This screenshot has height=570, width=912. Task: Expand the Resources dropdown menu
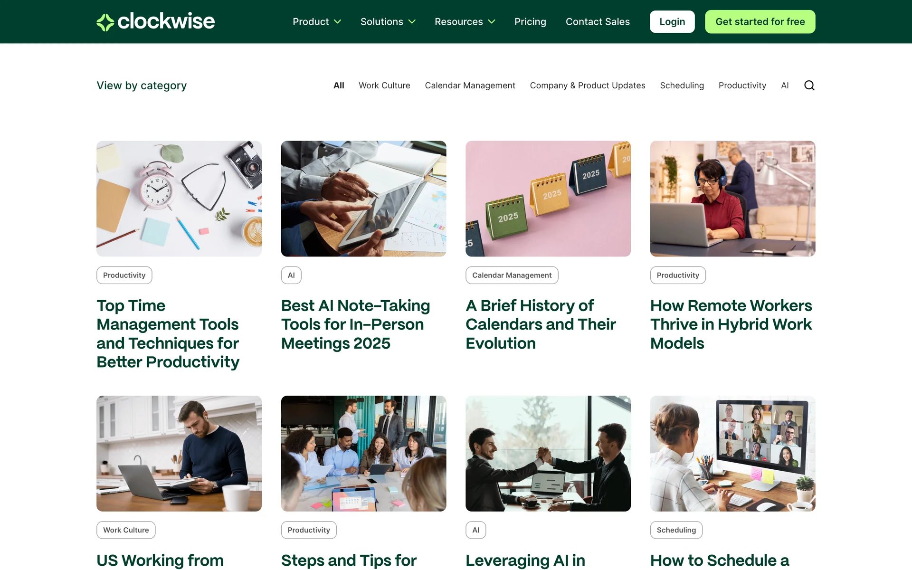tap(465, 22)
